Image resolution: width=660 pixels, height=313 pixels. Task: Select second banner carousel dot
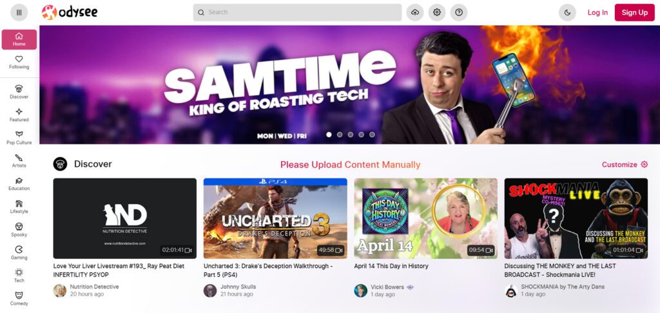(340, 135)
